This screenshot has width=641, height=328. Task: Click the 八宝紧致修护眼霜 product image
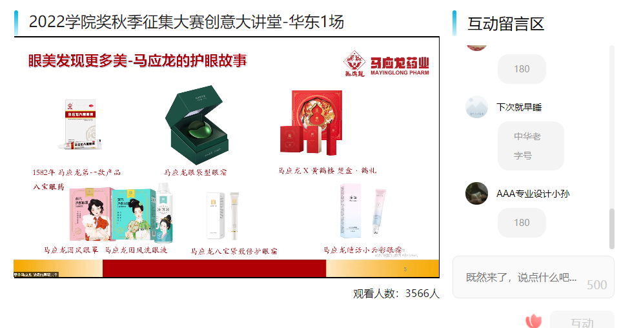(x=223, y=215)
